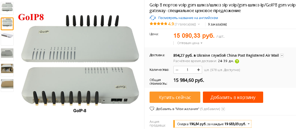Select the highlighted second product thumbnail

(7, 24)
